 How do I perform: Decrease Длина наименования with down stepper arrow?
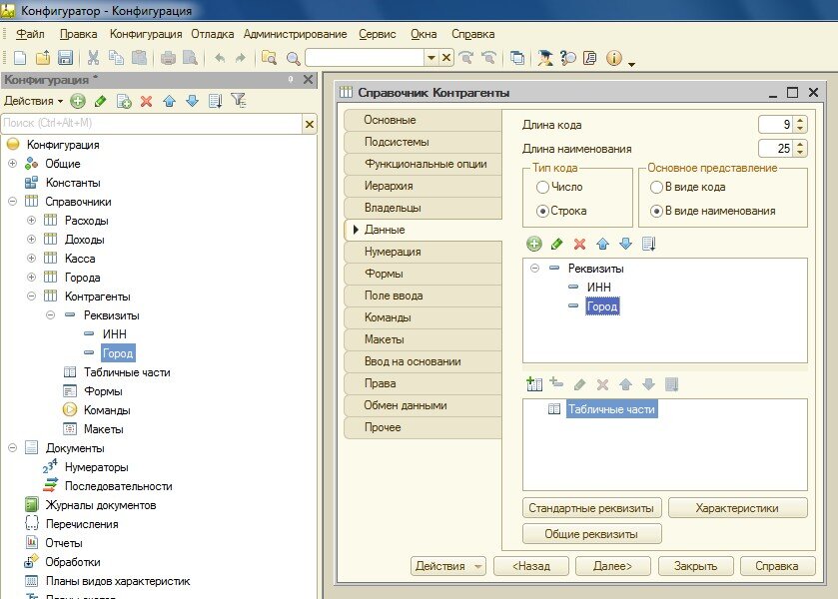[800, 153]
